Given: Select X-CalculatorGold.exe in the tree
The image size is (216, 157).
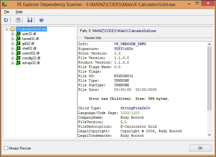Looking at the screenshot, I should coord(32,29).
